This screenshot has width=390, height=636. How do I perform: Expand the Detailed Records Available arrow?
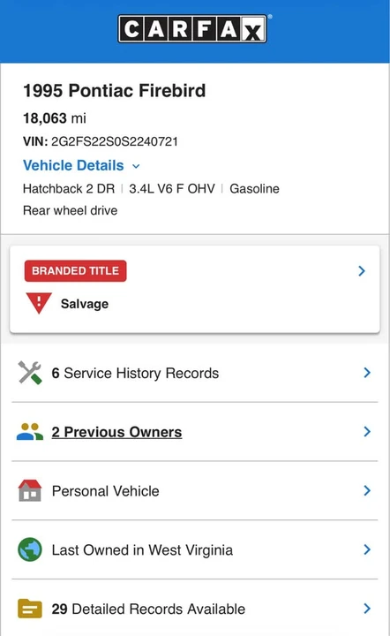pos(367,609)
